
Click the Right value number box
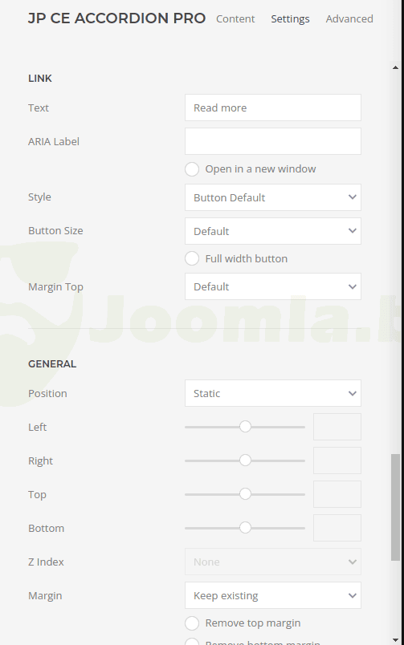coord(337,460)
